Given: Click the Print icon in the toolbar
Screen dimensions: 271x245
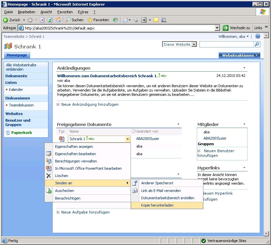Looking at the screenshot, I should coord(136,20).
